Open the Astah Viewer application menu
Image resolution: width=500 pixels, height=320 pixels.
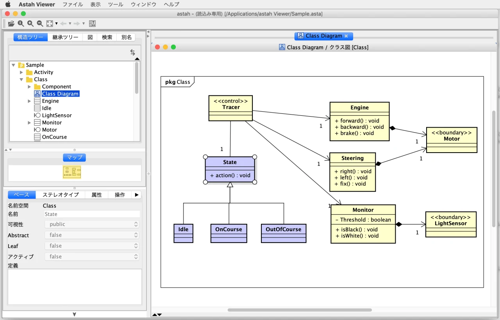tap(37, 4)
